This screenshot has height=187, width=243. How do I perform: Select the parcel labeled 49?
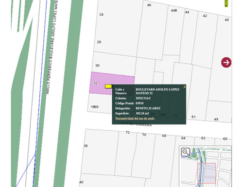(x=216, y=119)
